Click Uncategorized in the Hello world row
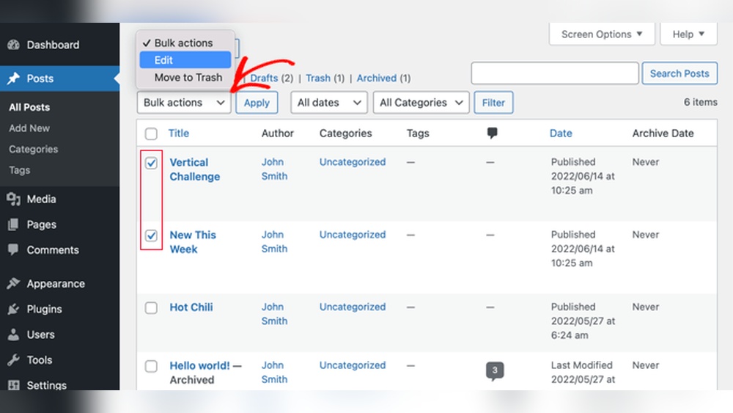Screen dimensions: 733x413 pos(353,365)
